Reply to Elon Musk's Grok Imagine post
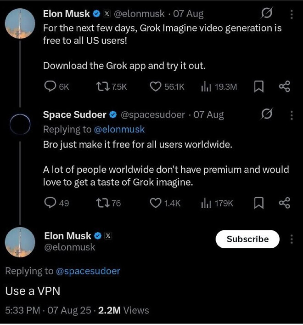Screen dimensions: 303x325 point(50,86)
